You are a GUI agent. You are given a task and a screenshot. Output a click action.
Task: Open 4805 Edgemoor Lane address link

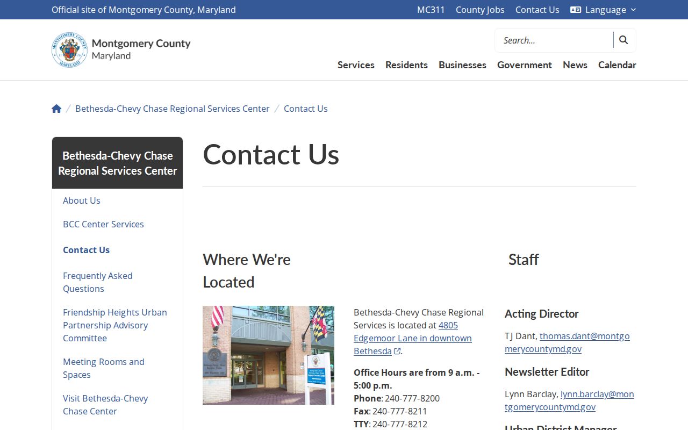click(x=413, y=338)
